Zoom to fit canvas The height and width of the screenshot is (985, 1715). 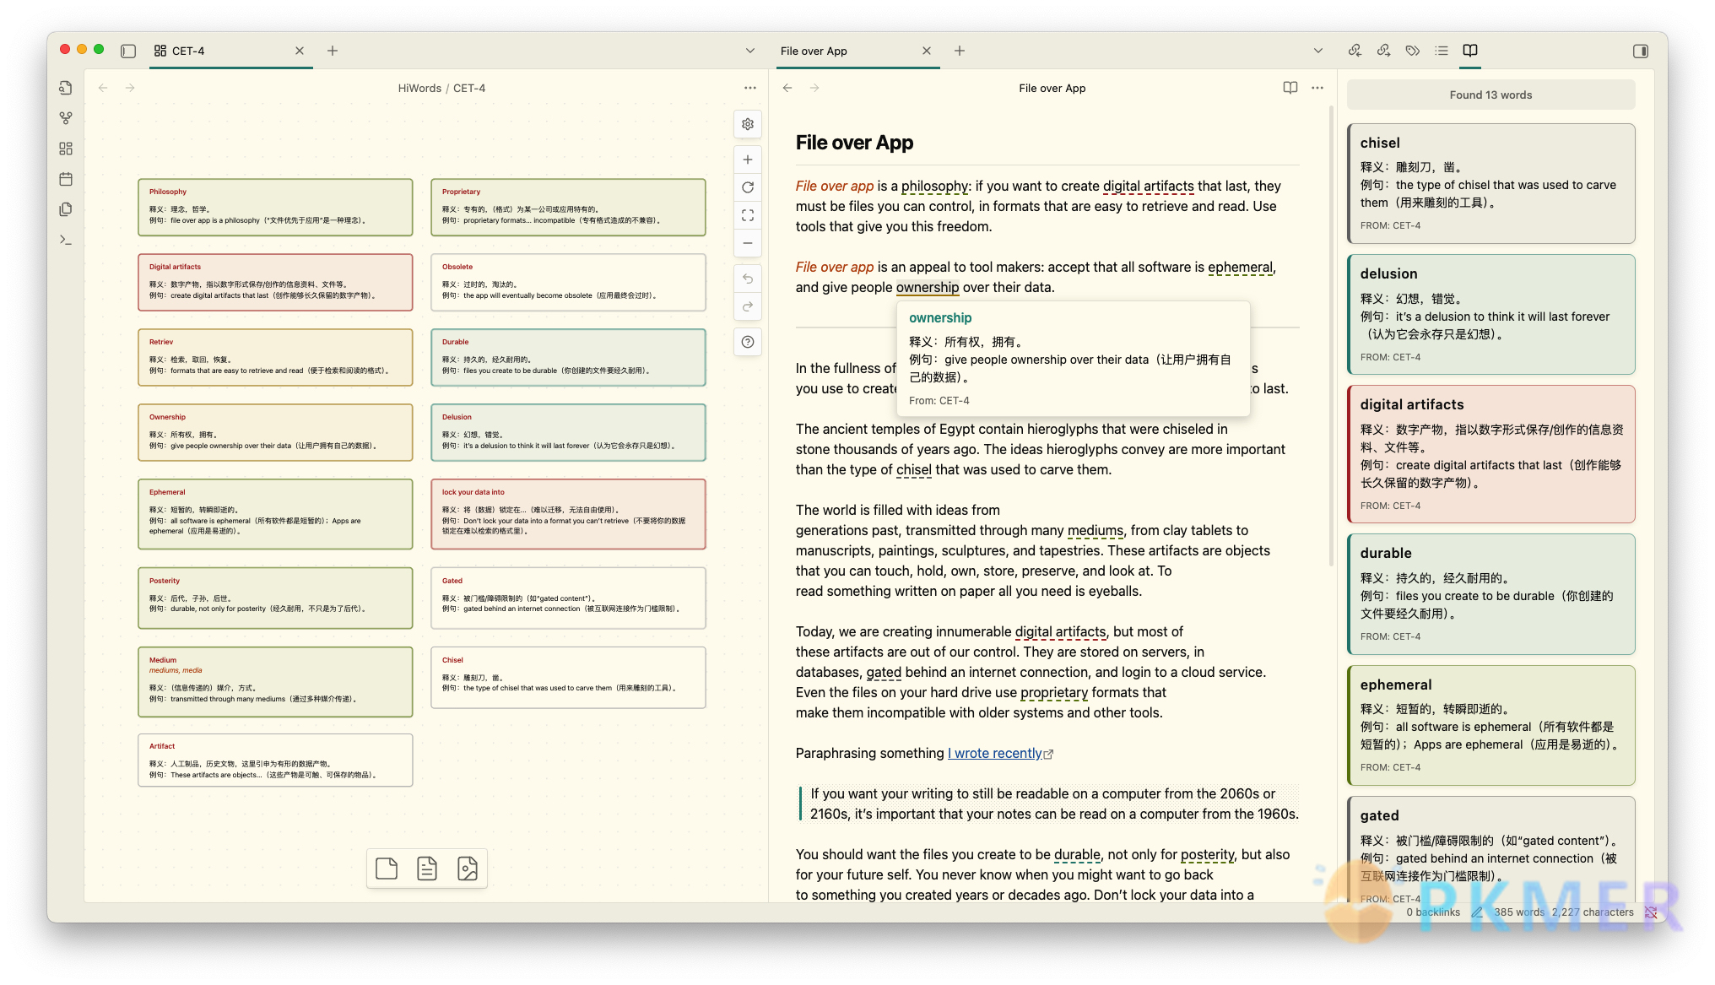[x=747, y=215]
